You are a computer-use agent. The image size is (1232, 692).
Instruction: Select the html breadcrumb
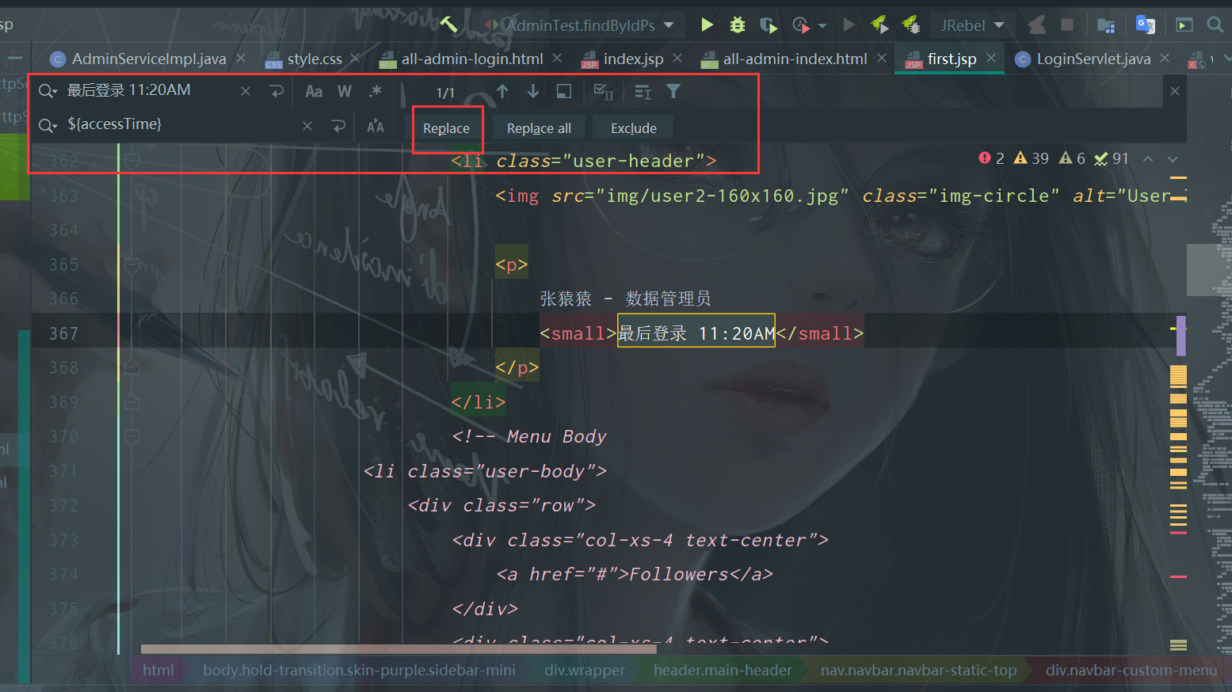tap(158, 670)
